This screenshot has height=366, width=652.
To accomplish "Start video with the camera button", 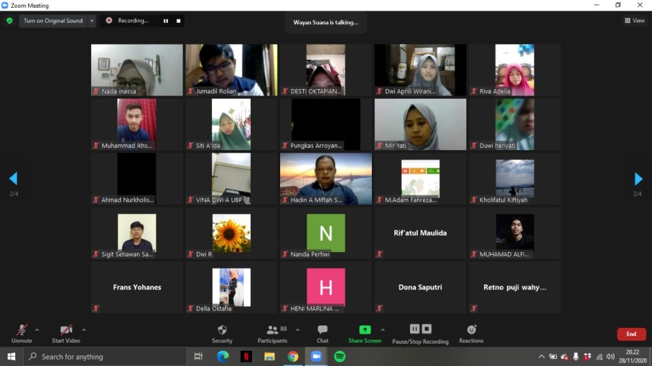I will [x=66, y=330].
